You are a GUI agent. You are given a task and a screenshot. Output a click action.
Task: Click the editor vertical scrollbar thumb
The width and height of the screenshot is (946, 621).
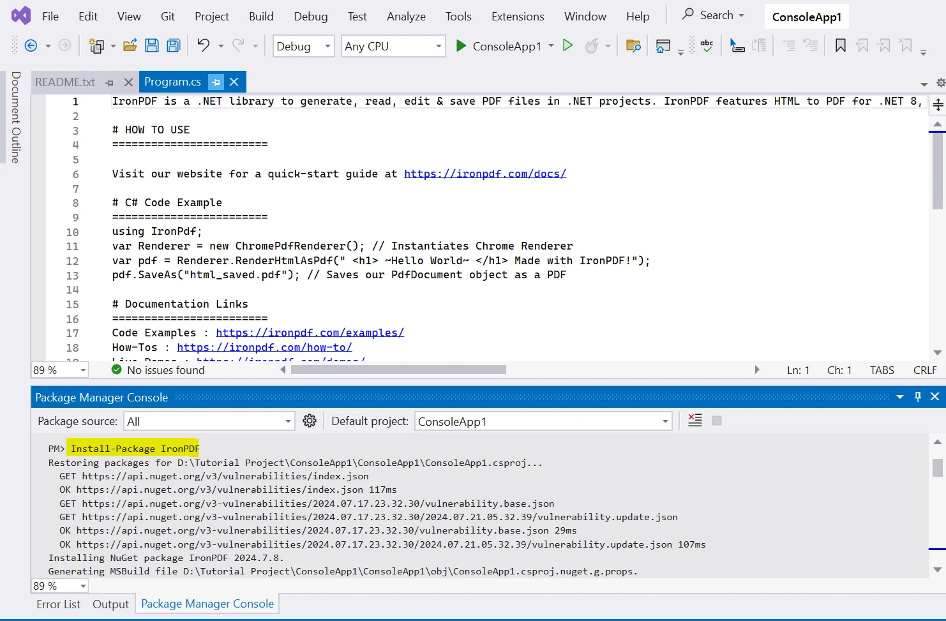(937, 171)
